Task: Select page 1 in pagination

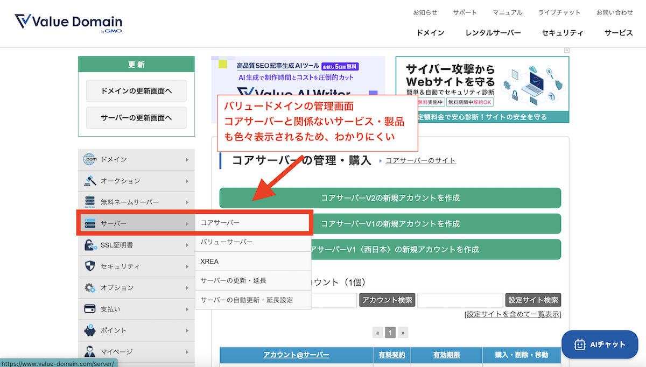Action: click(x=390, y=332)
